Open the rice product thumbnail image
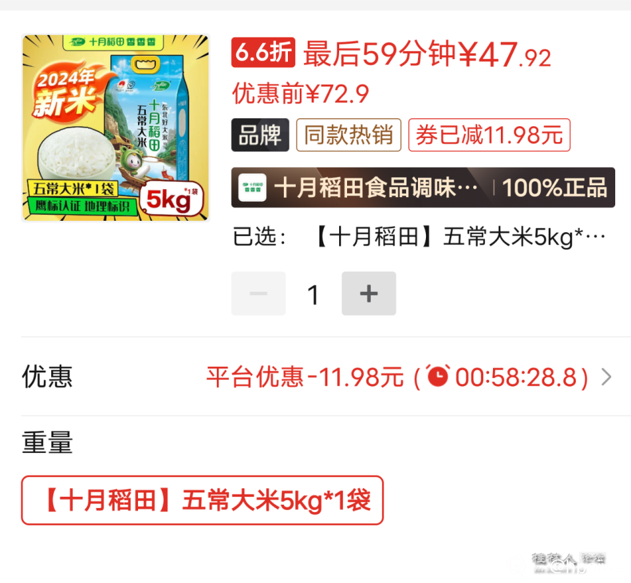The image size is (631, 583). 116,128
